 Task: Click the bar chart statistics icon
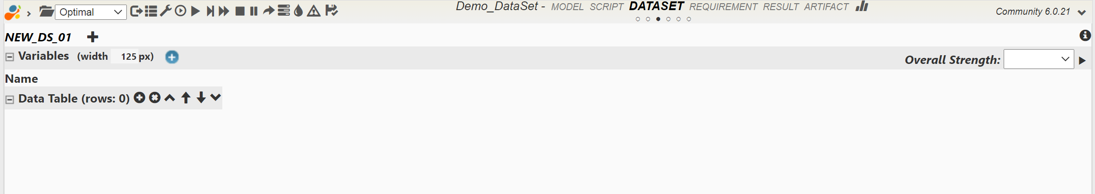(862, 6)
